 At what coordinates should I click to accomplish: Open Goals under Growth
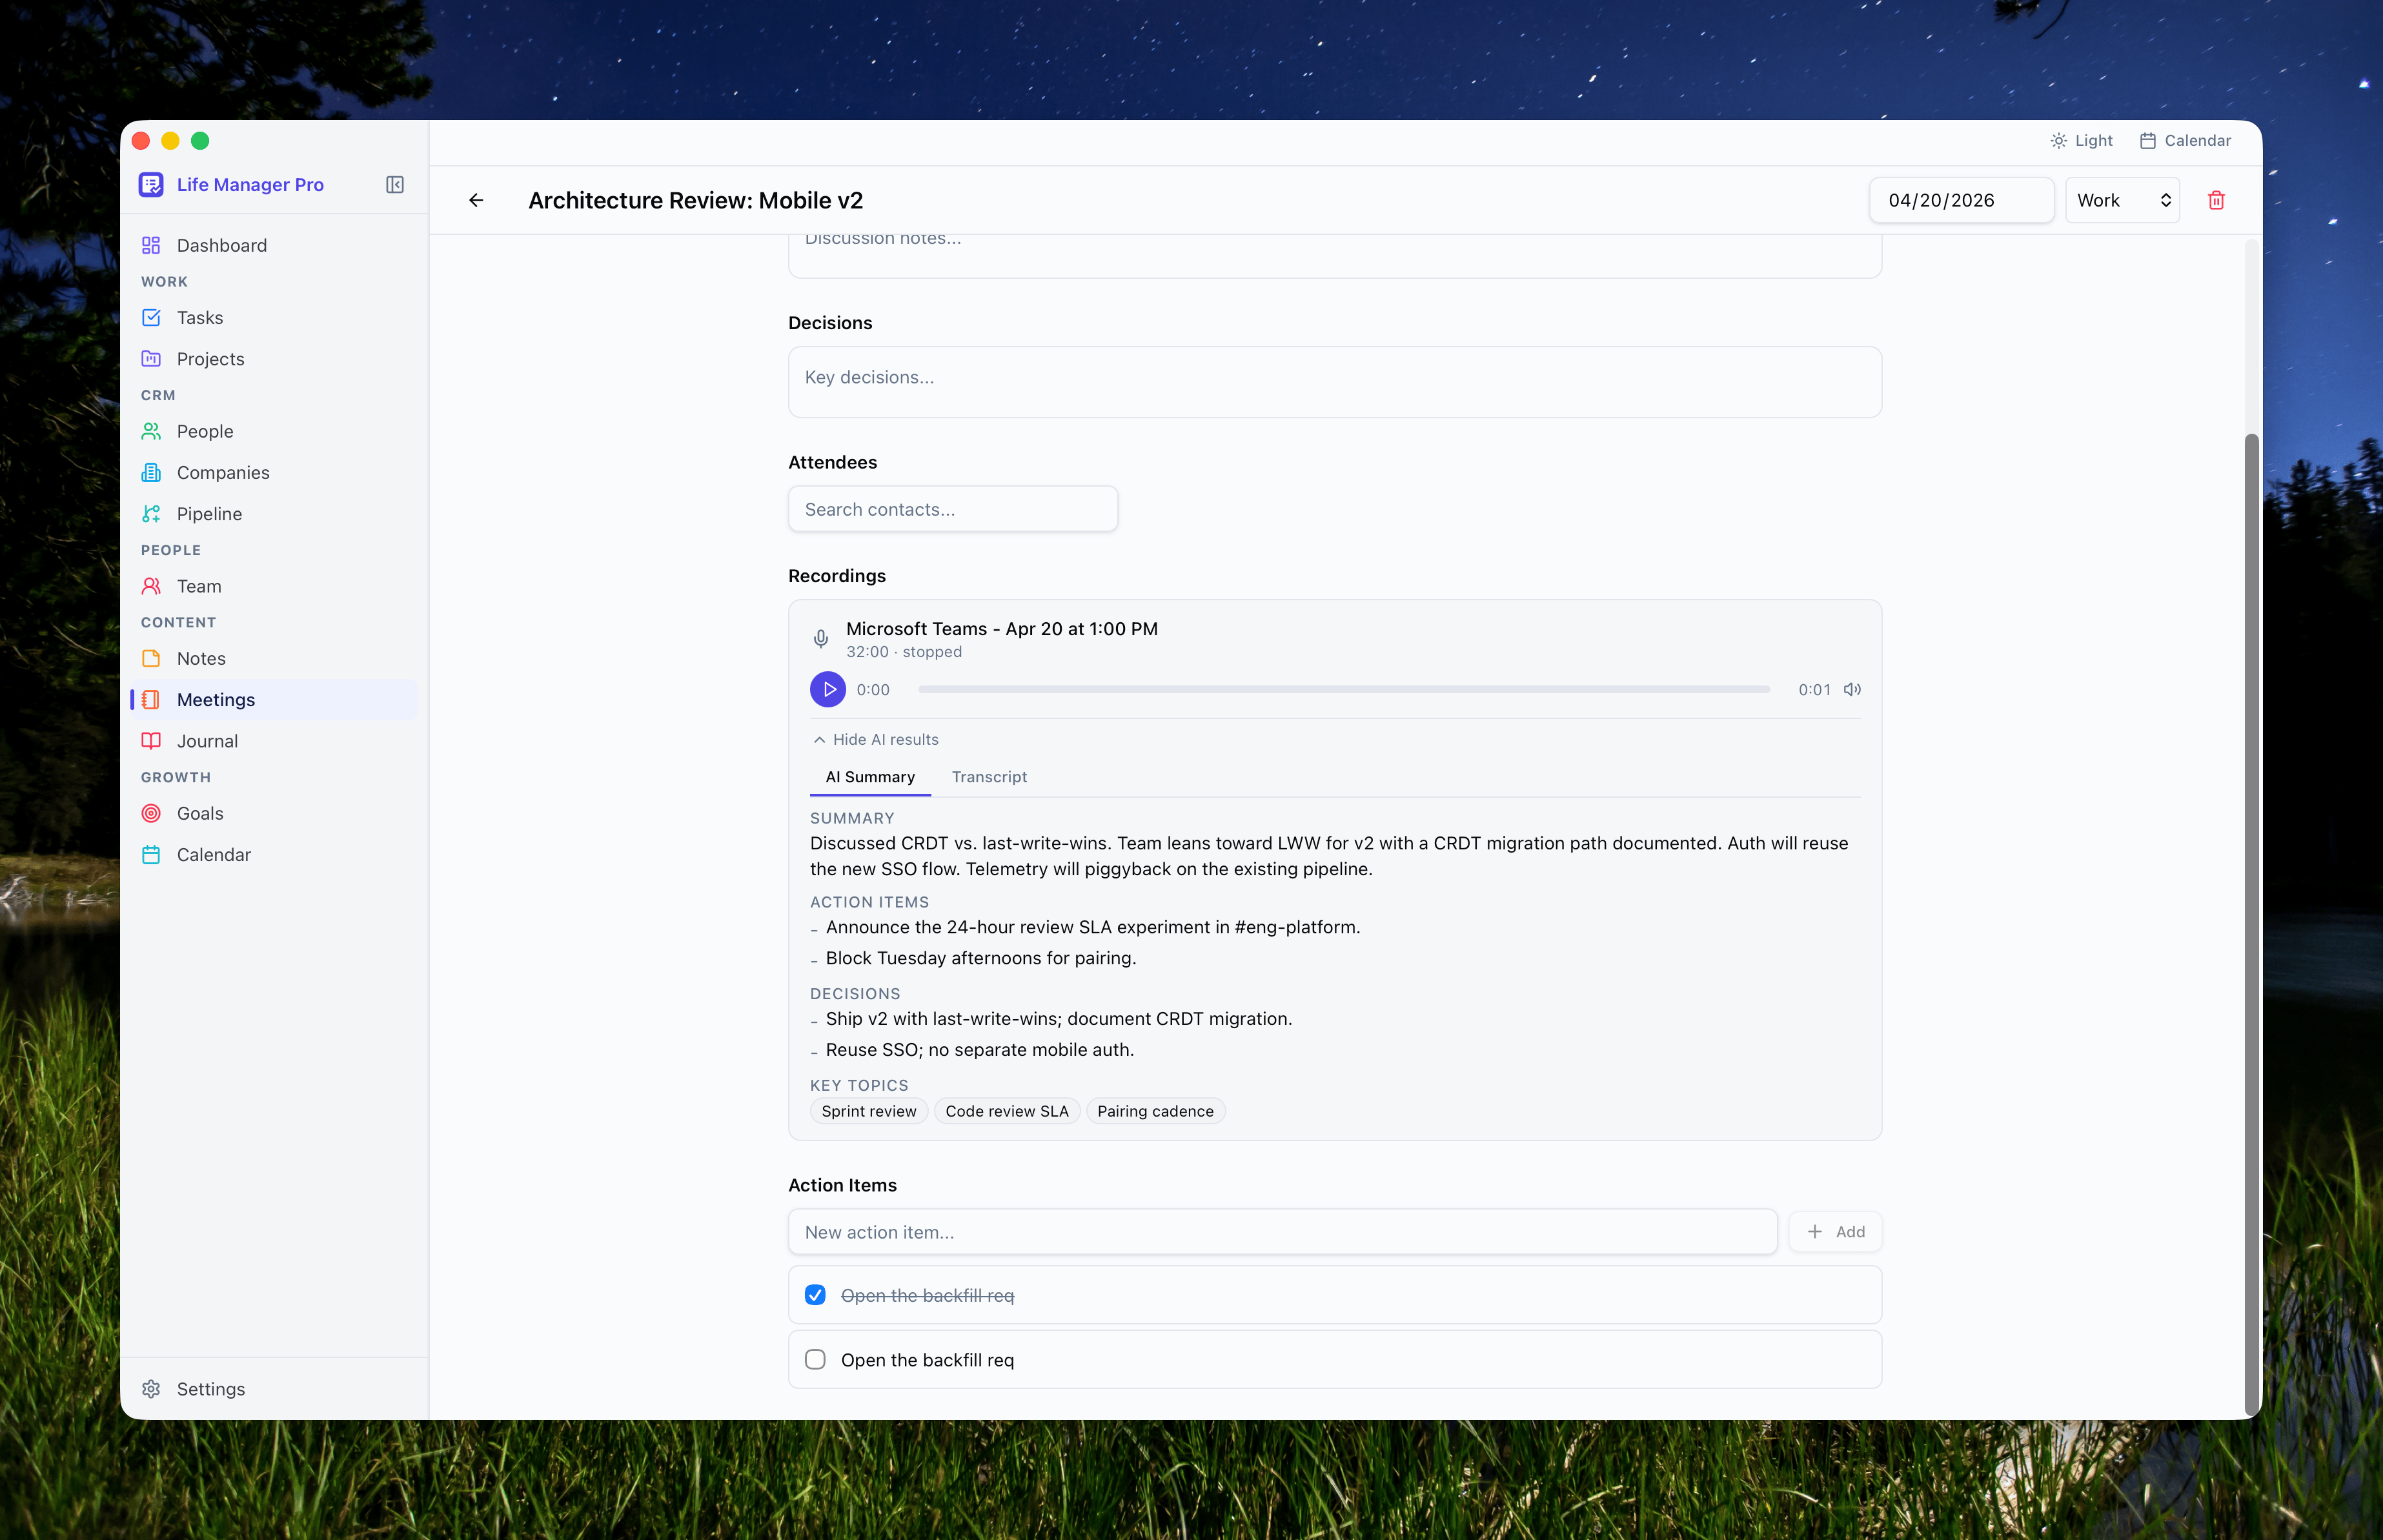pyautogui.click(x=274, y=813)
